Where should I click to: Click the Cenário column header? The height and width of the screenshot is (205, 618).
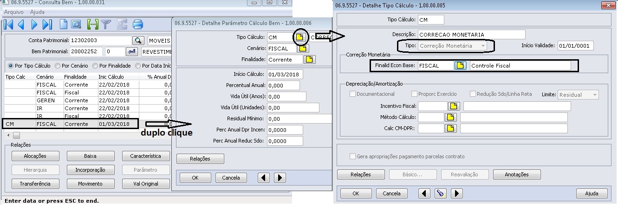(45, 77)
